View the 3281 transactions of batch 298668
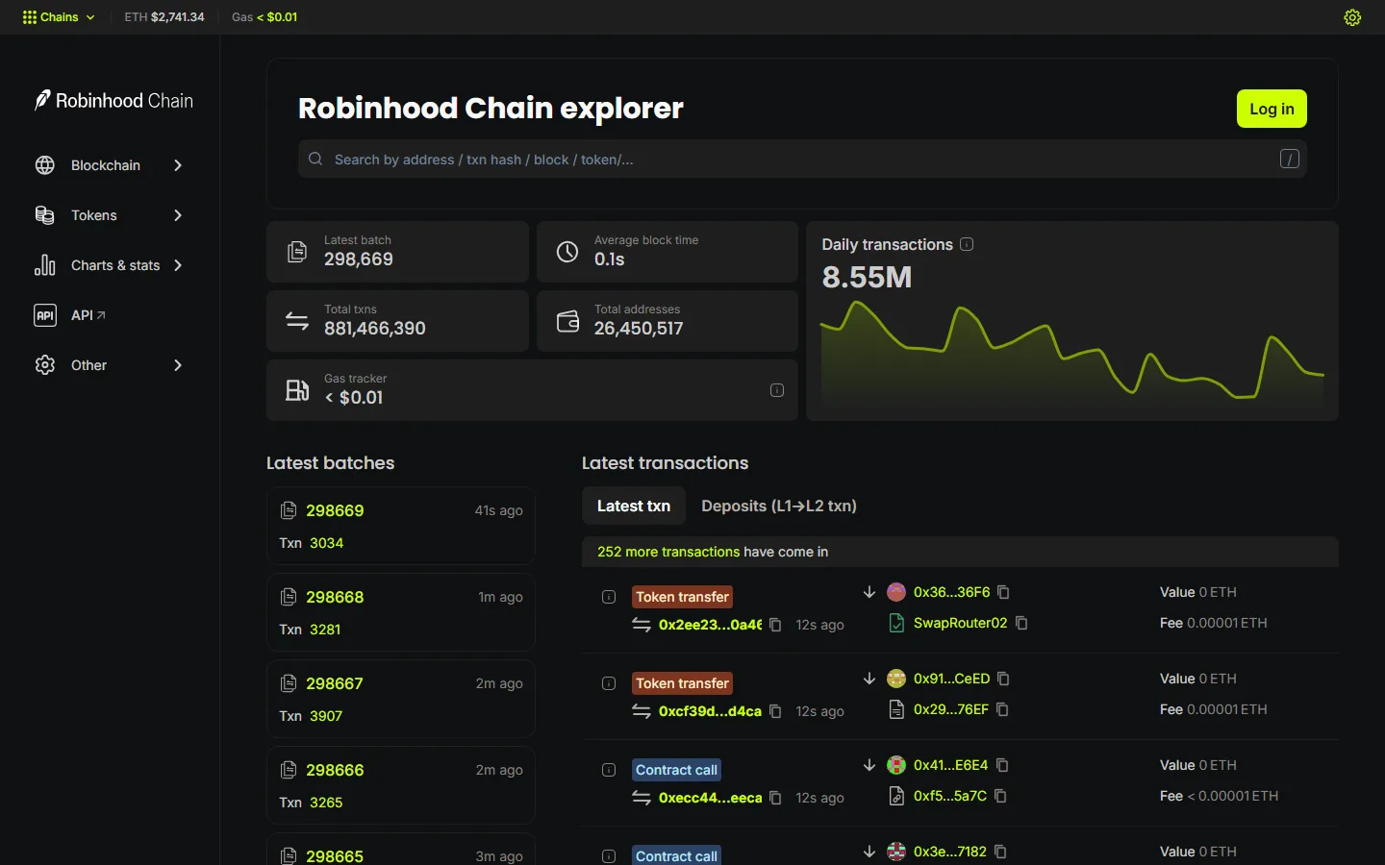1385x865 pixels. coord(325,630)
